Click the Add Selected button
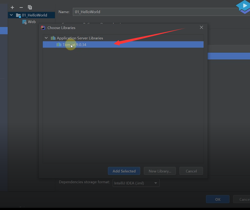Viewport: 250px width, 210px height. pos(124,171)
